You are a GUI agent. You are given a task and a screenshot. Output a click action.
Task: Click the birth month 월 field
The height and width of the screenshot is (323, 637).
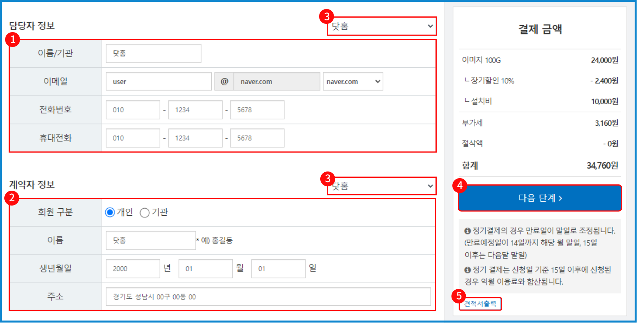205,269
